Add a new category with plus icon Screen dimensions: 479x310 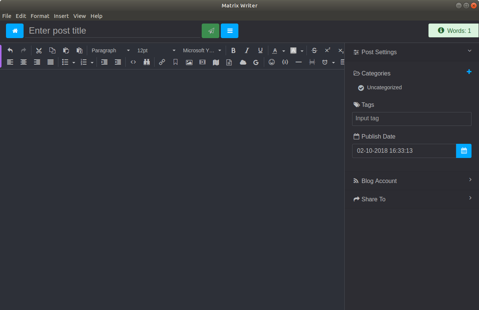pos(469,72)
